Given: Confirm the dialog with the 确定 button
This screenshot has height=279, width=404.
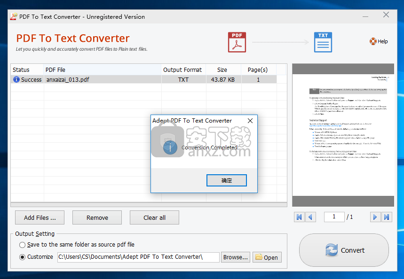Looking at the screenshot, I should point(227,180).
